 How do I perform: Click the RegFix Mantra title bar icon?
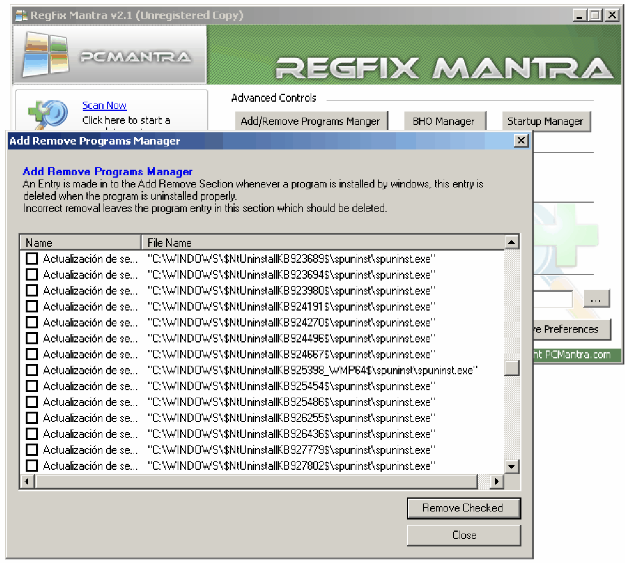21,14
